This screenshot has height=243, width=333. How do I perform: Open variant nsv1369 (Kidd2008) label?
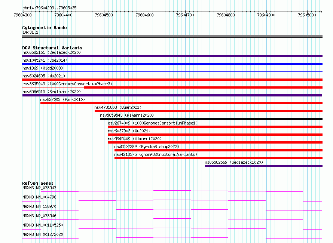pyautogui.click(x=43, y=68)
